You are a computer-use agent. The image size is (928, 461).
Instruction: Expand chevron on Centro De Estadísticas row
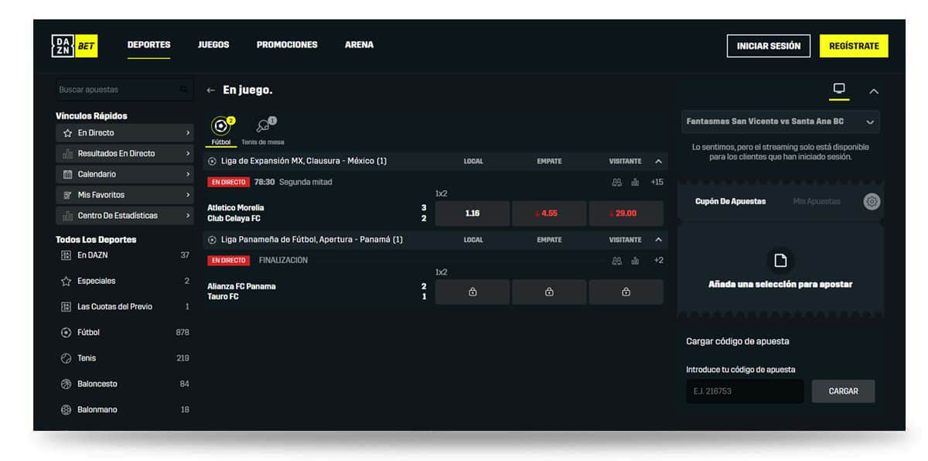pos(187,215)
